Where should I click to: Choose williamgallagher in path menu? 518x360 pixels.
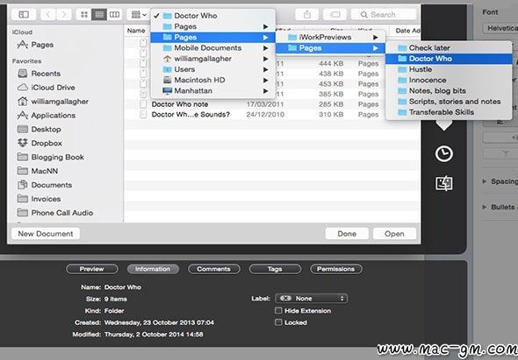[x=212, y=59]
